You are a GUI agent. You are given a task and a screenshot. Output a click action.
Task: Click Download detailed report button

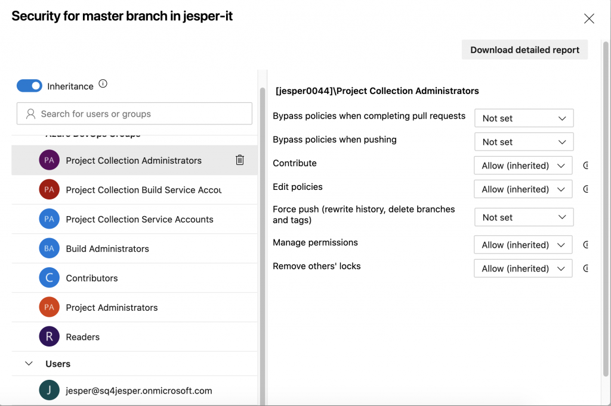pos(524,50)
